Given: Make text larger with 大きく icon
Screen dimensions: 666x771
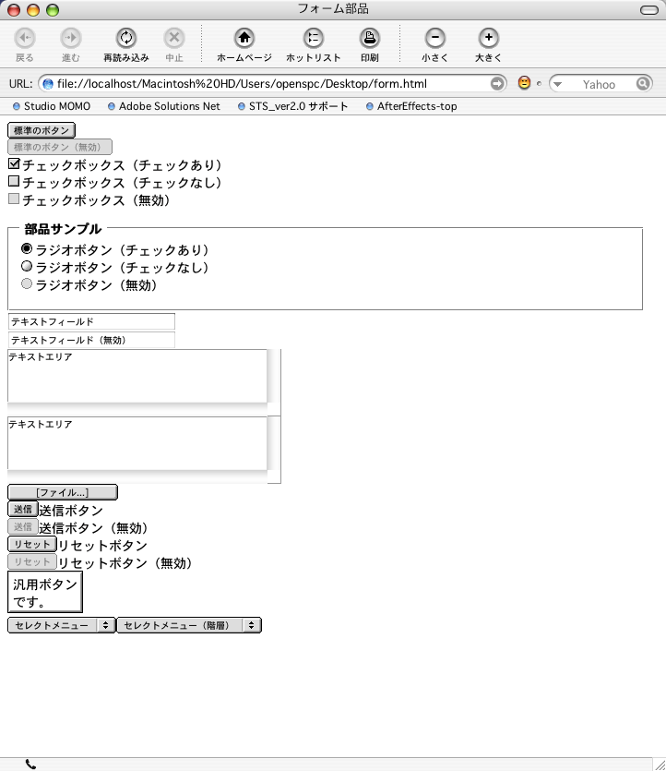Looking at the screenshot, I should point(488,38).
